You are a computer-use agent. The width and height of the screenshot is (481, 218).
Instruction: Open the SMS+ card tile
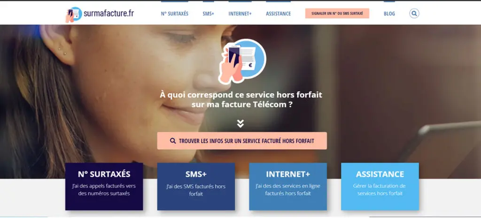196,187
